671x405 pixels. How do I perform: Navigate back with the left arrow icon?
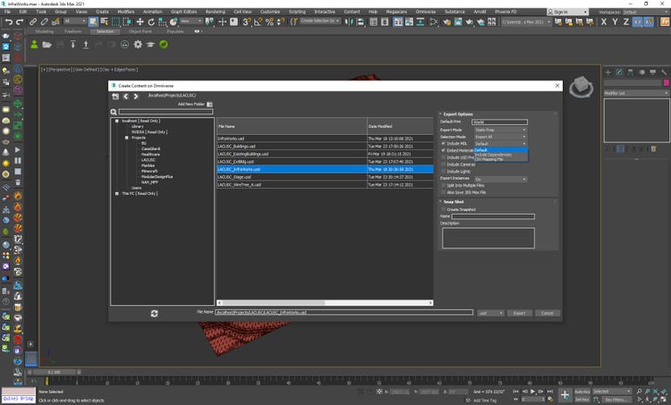(x=125, y=96)
